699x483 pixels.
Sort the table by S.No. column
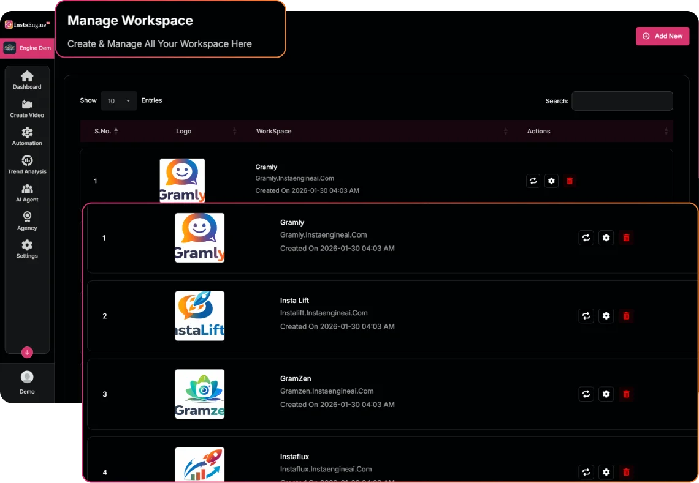(103, 131)
